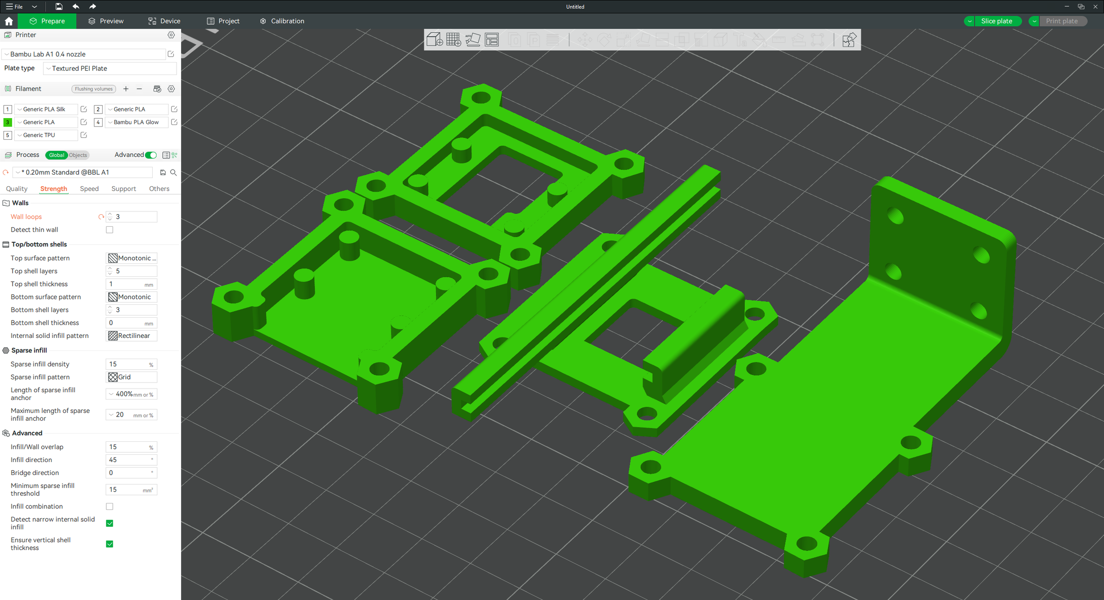Click the Sparse infill density field
The image size is (1104, 600).
click(x=132, y=364)
